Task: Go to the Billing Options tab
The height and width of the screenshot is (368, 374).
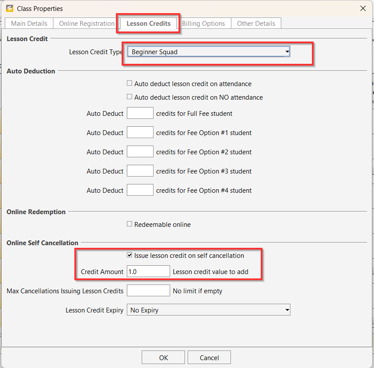Action: point(204,24)
